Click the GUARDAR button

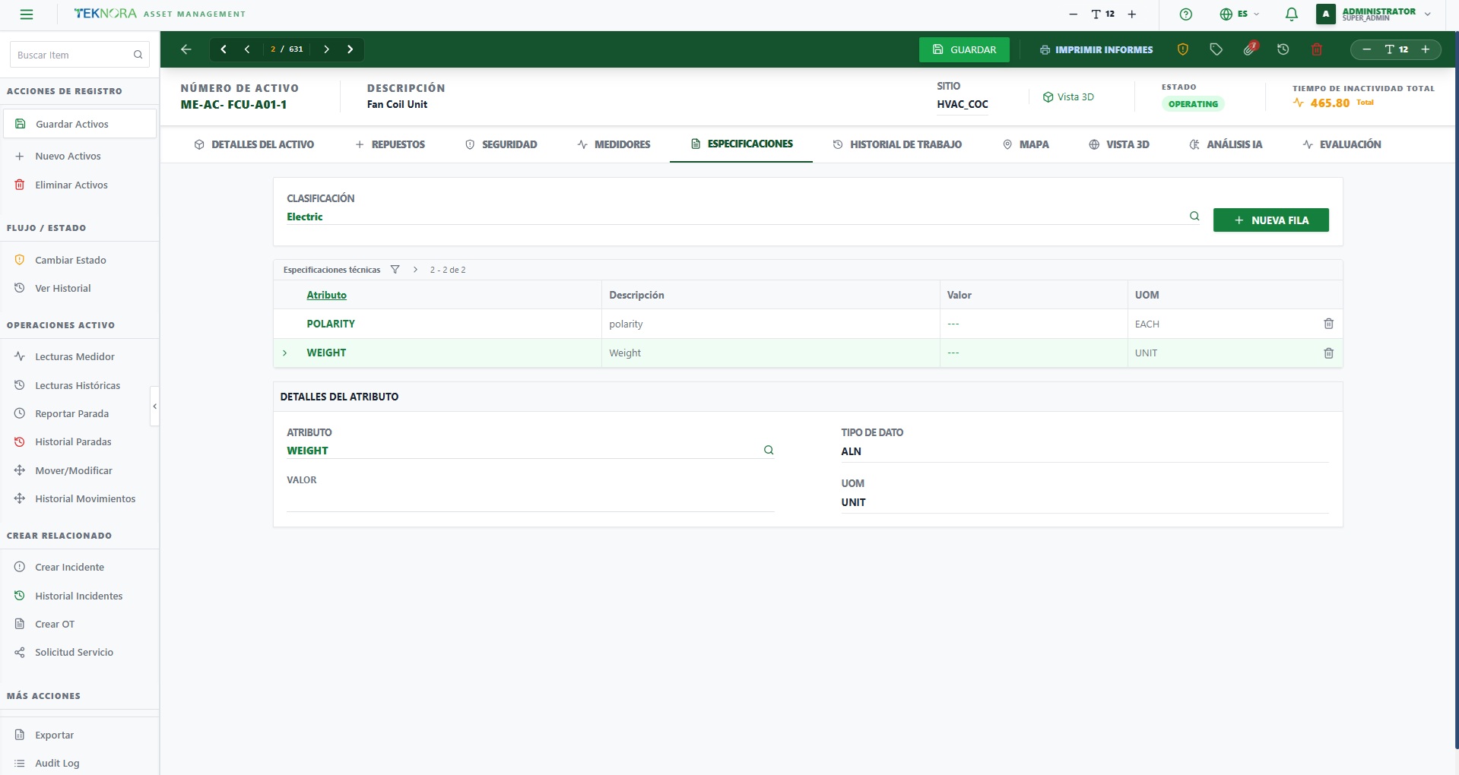click(x=964, y=49)
